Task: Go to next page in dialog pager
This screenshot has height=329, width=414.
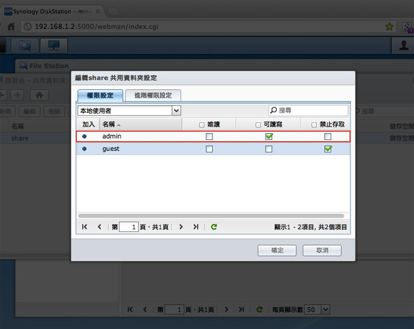Action: pos(181,227)
